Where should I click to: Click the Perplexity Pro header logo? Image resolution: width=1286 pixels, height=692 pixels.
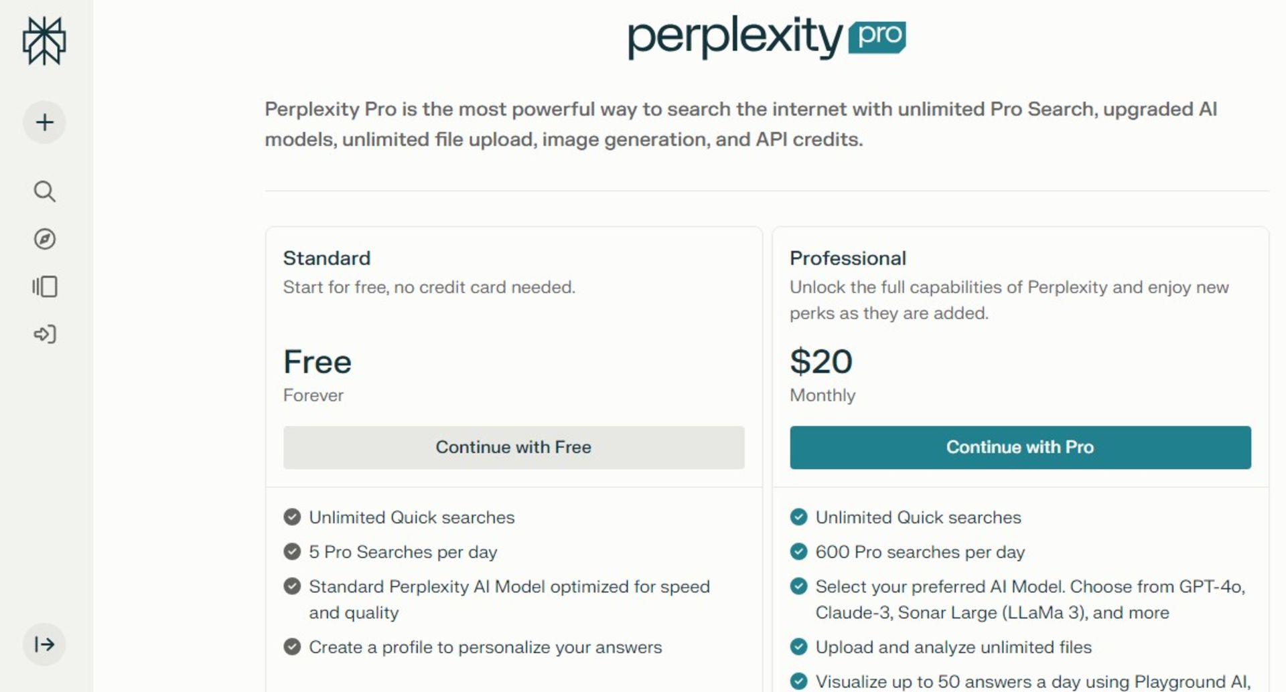tap(767, 37)
